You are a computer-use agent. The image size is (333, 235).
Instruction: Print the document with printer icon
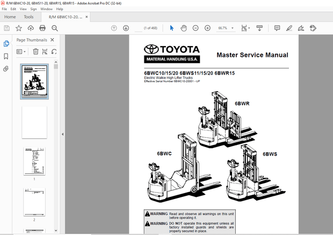[42, 28]
